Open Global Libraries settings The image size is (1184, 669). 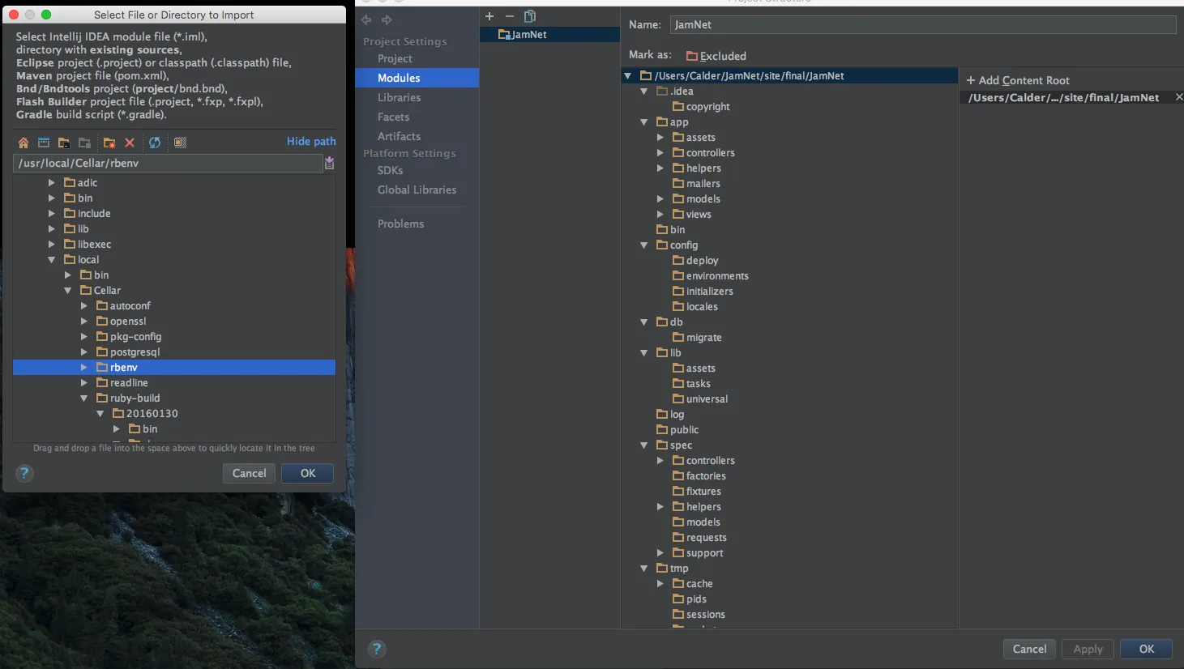pos(417,190)
